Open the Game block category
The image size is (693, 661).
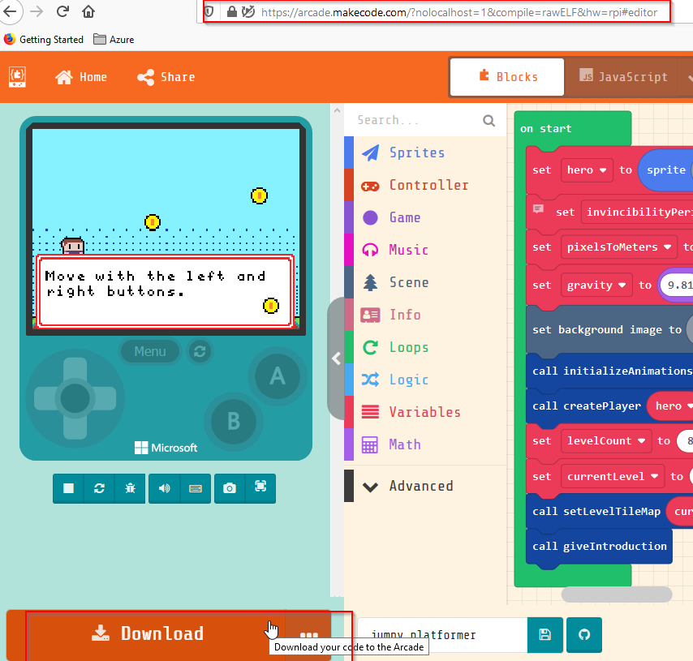(x=425, y=217)
